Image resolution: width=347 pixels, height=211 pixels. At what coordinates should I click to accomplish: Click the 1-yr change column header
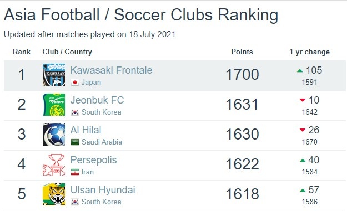click(309, 52)
